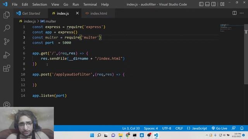Viewport: 248px width, 139px height.
Task: Show hidden system tray icons
Action: point(207,135)
